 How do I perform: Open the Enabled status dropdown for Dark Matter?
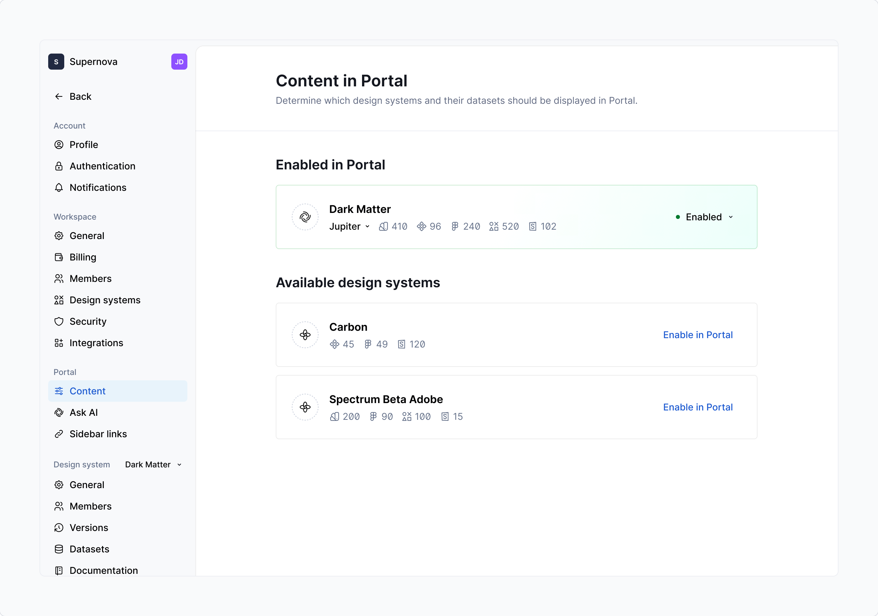(704, 217)
